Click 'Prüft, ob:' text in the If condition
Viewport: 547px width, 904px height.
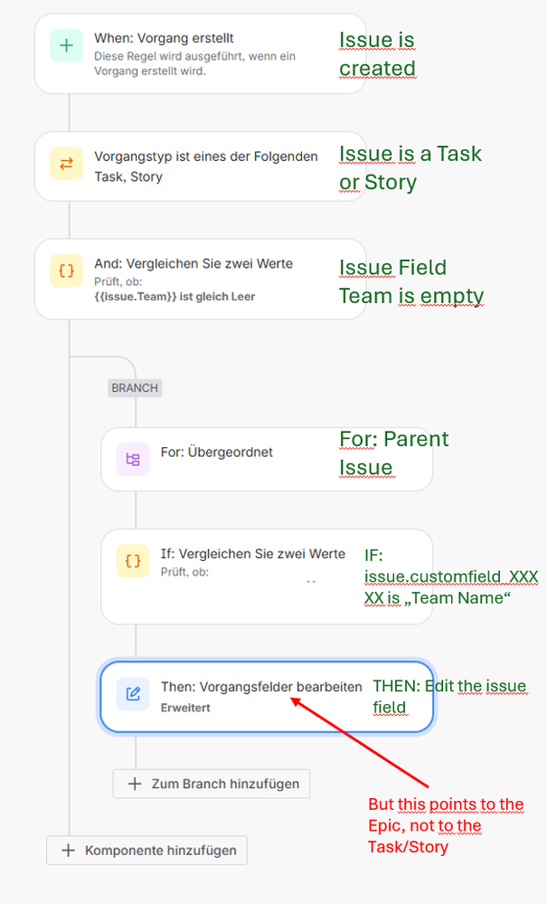pyautogui.click(x=184, y=572)
